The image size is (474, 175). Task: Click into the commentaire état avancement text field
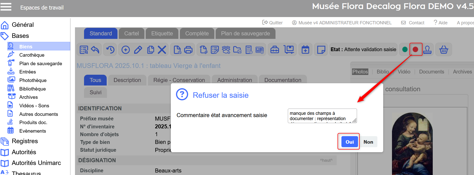pos(322,116)
